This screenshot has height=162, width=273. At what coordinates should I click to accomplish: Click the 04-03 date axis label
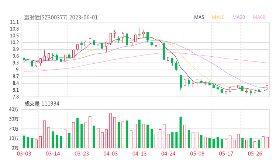[x=111, y=154]
